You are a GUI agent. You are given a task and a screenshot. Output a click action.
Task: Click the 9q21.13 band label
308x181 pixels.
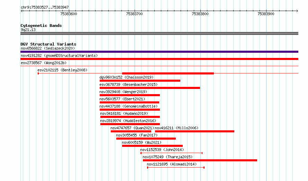28,30
